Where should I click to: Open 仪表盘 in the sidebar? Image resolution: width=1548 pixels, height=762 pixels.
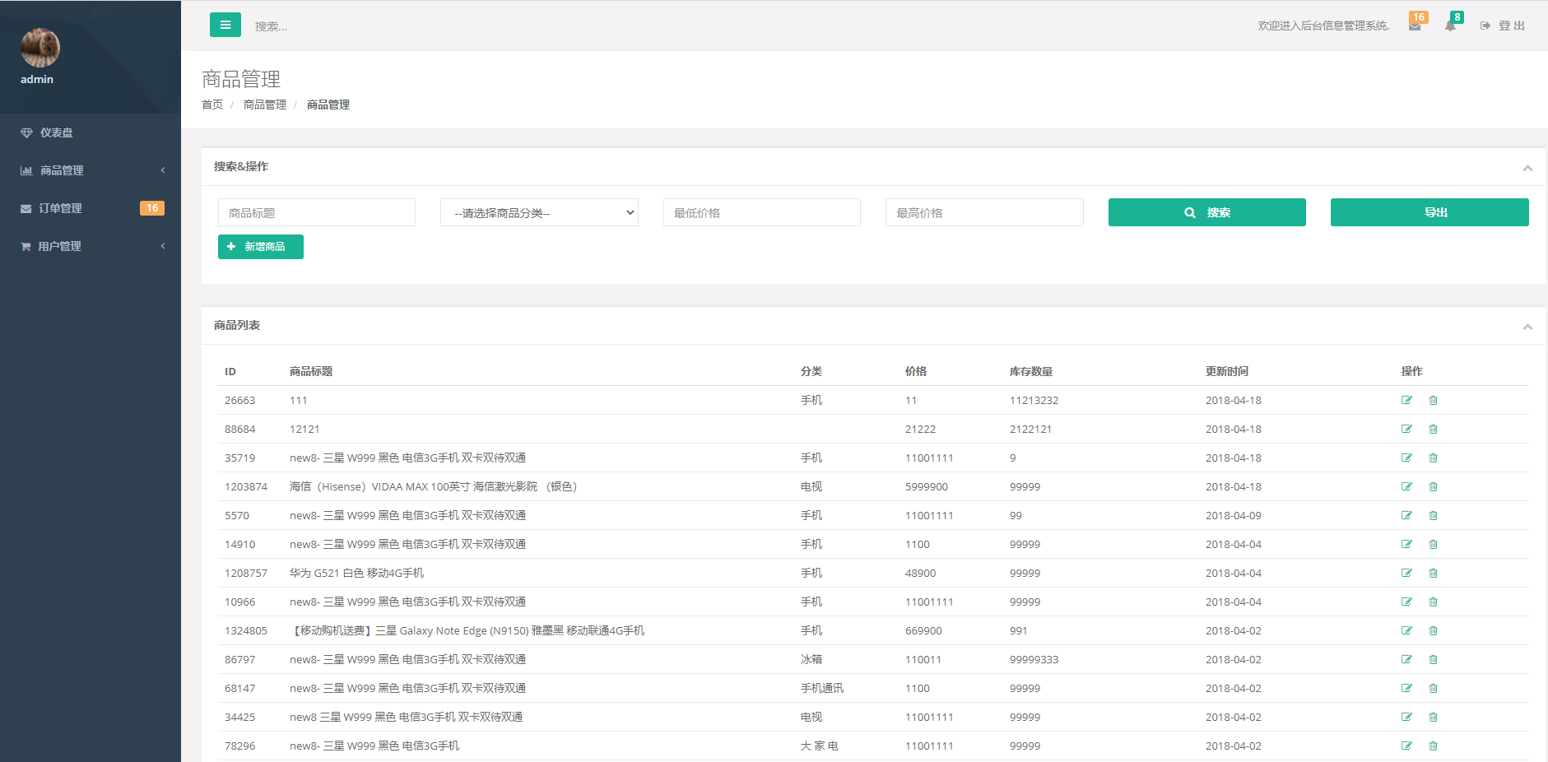pyautogui.click(x=91, y=132)
